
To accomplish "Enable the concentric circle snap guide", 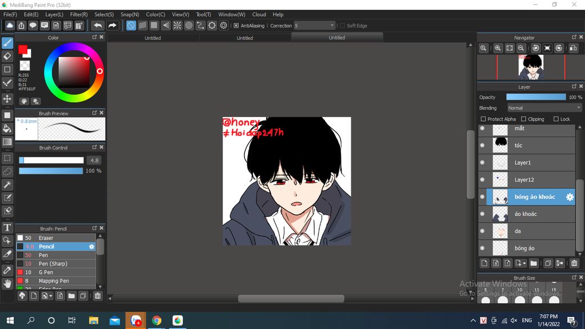I will (189, 25).
